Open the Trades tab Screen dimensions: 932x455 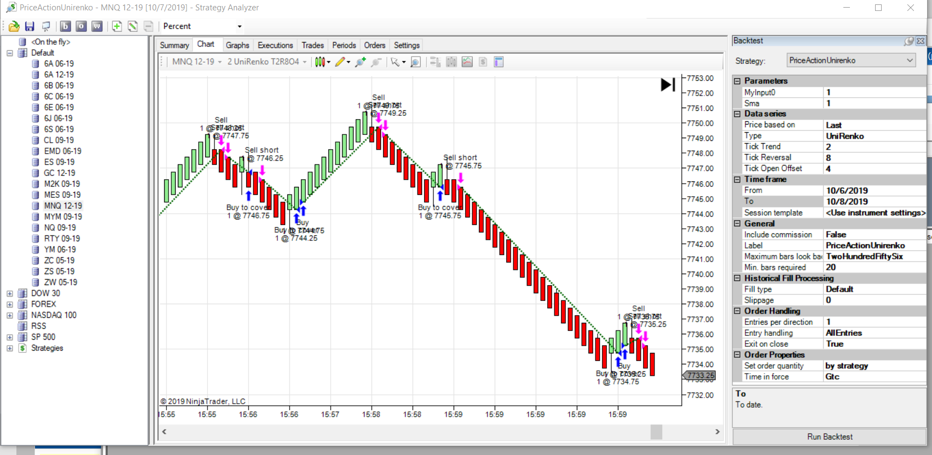[312, 45]
